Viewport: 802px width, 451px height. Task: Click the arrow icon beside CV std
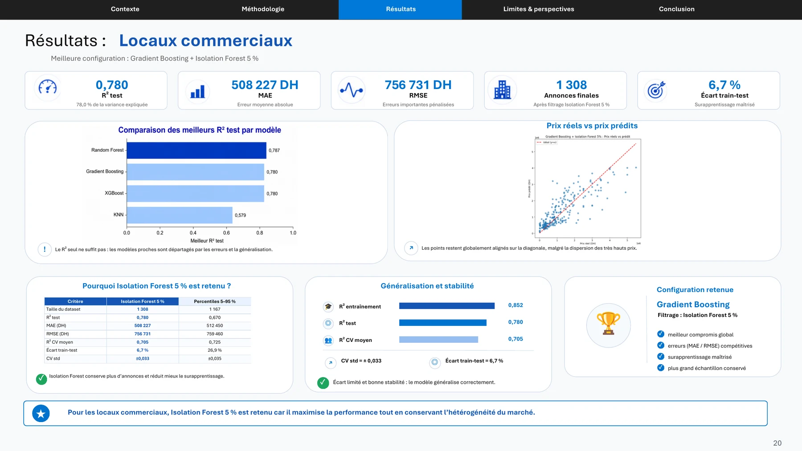(x=330, y=362)
